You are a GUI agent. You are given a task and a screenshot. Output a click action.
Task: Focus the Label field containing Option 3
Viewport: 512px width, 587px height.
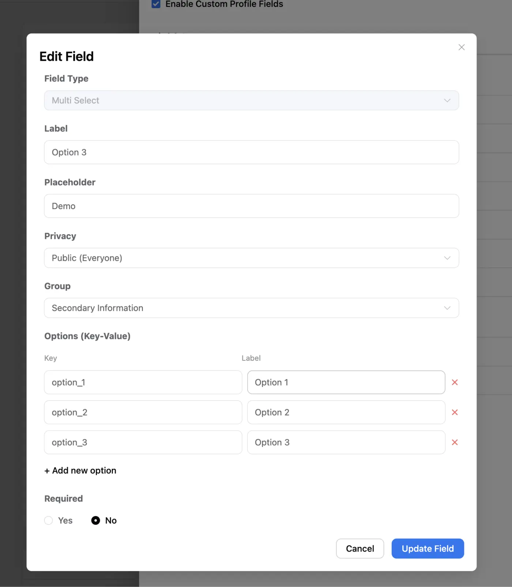click(x=252, y=152)
